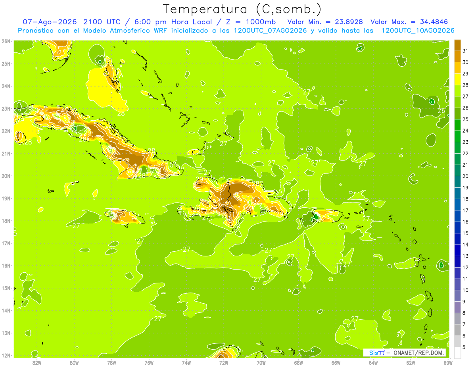Click the 26N latitude axis label

click(6, 41)
